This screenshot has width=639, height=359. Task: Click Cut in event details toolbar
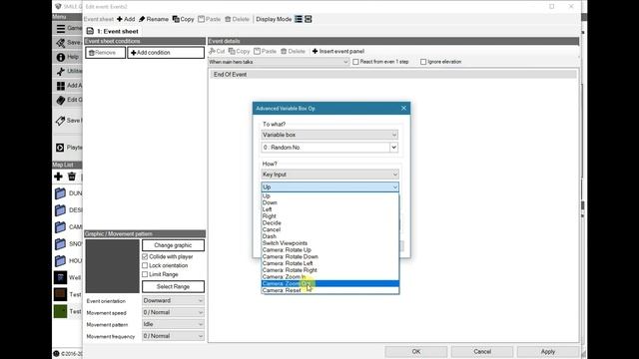coord(217,51)
